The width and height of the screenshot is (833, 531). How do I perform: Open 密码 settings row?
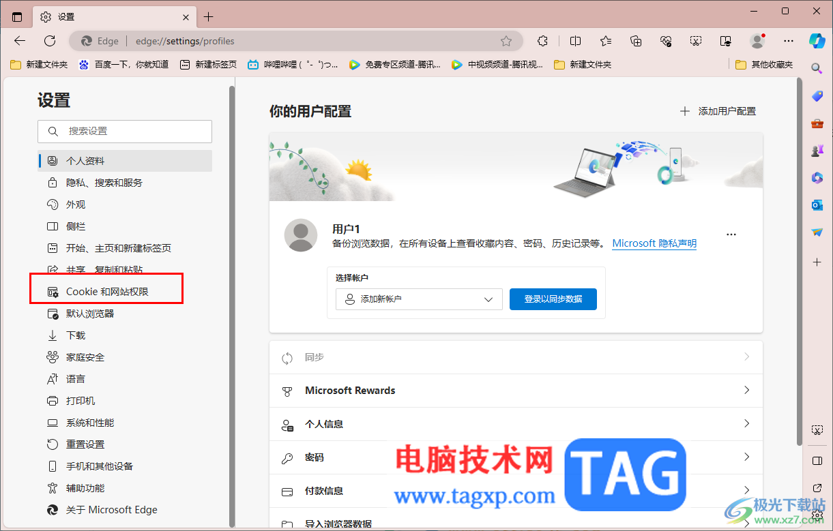(x=516, y=457)
